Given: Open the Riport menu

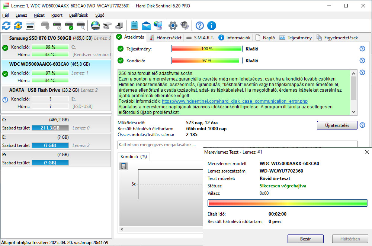Looking at the screenshot, I should pyautogui.click(x=57, y=15).
